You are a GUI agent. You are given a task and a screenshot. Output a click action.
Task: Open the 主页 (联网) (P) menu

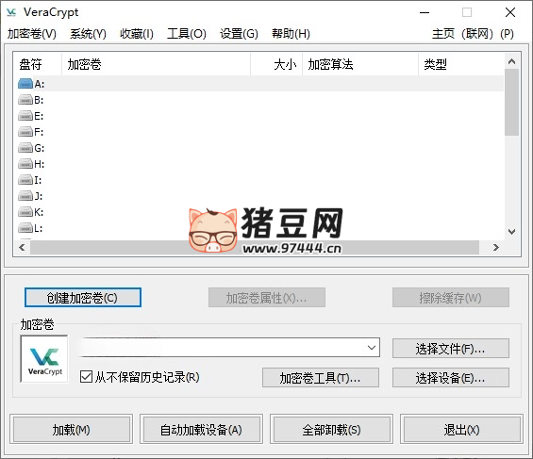pos(473,34)
